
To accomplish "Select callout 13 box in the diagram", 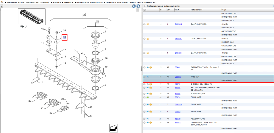I will point(98,22).
